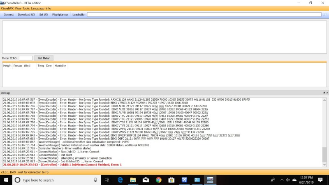Open the FSrealWX menu
Image resolution: width=329 pixels, height=185 pixels.
click(x=7, y=8)
